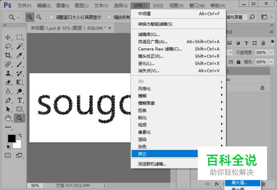Select the Gradient tool
Viewport: 277px width, 190px height.
tap(20, 82)
